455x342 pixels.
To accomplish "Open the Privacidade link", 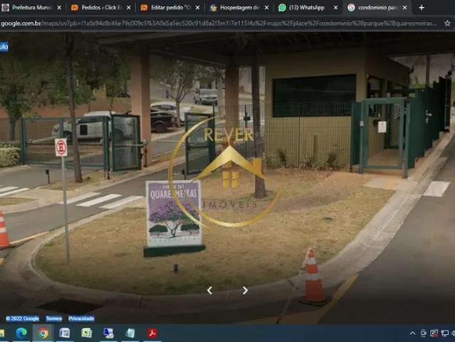I will [81, 318].
